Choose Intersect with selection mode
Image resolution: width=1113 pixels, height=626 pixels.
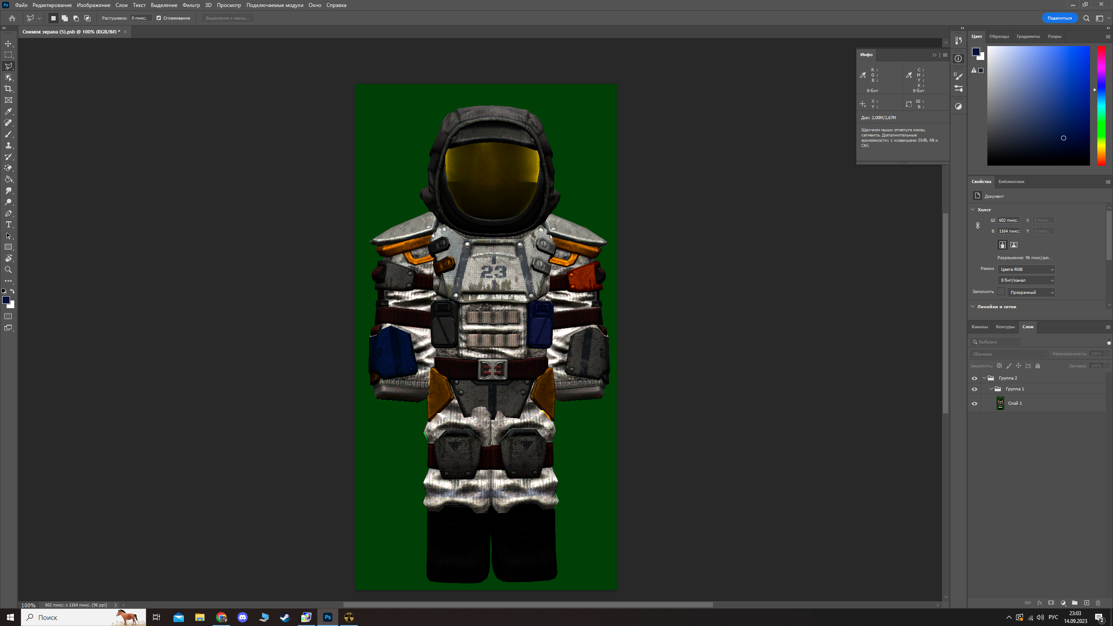[x=87, y=18]
